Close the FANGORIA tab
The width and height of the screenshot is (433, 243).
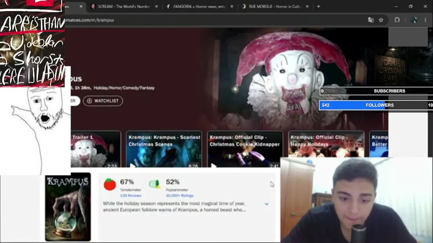[232, 6]
